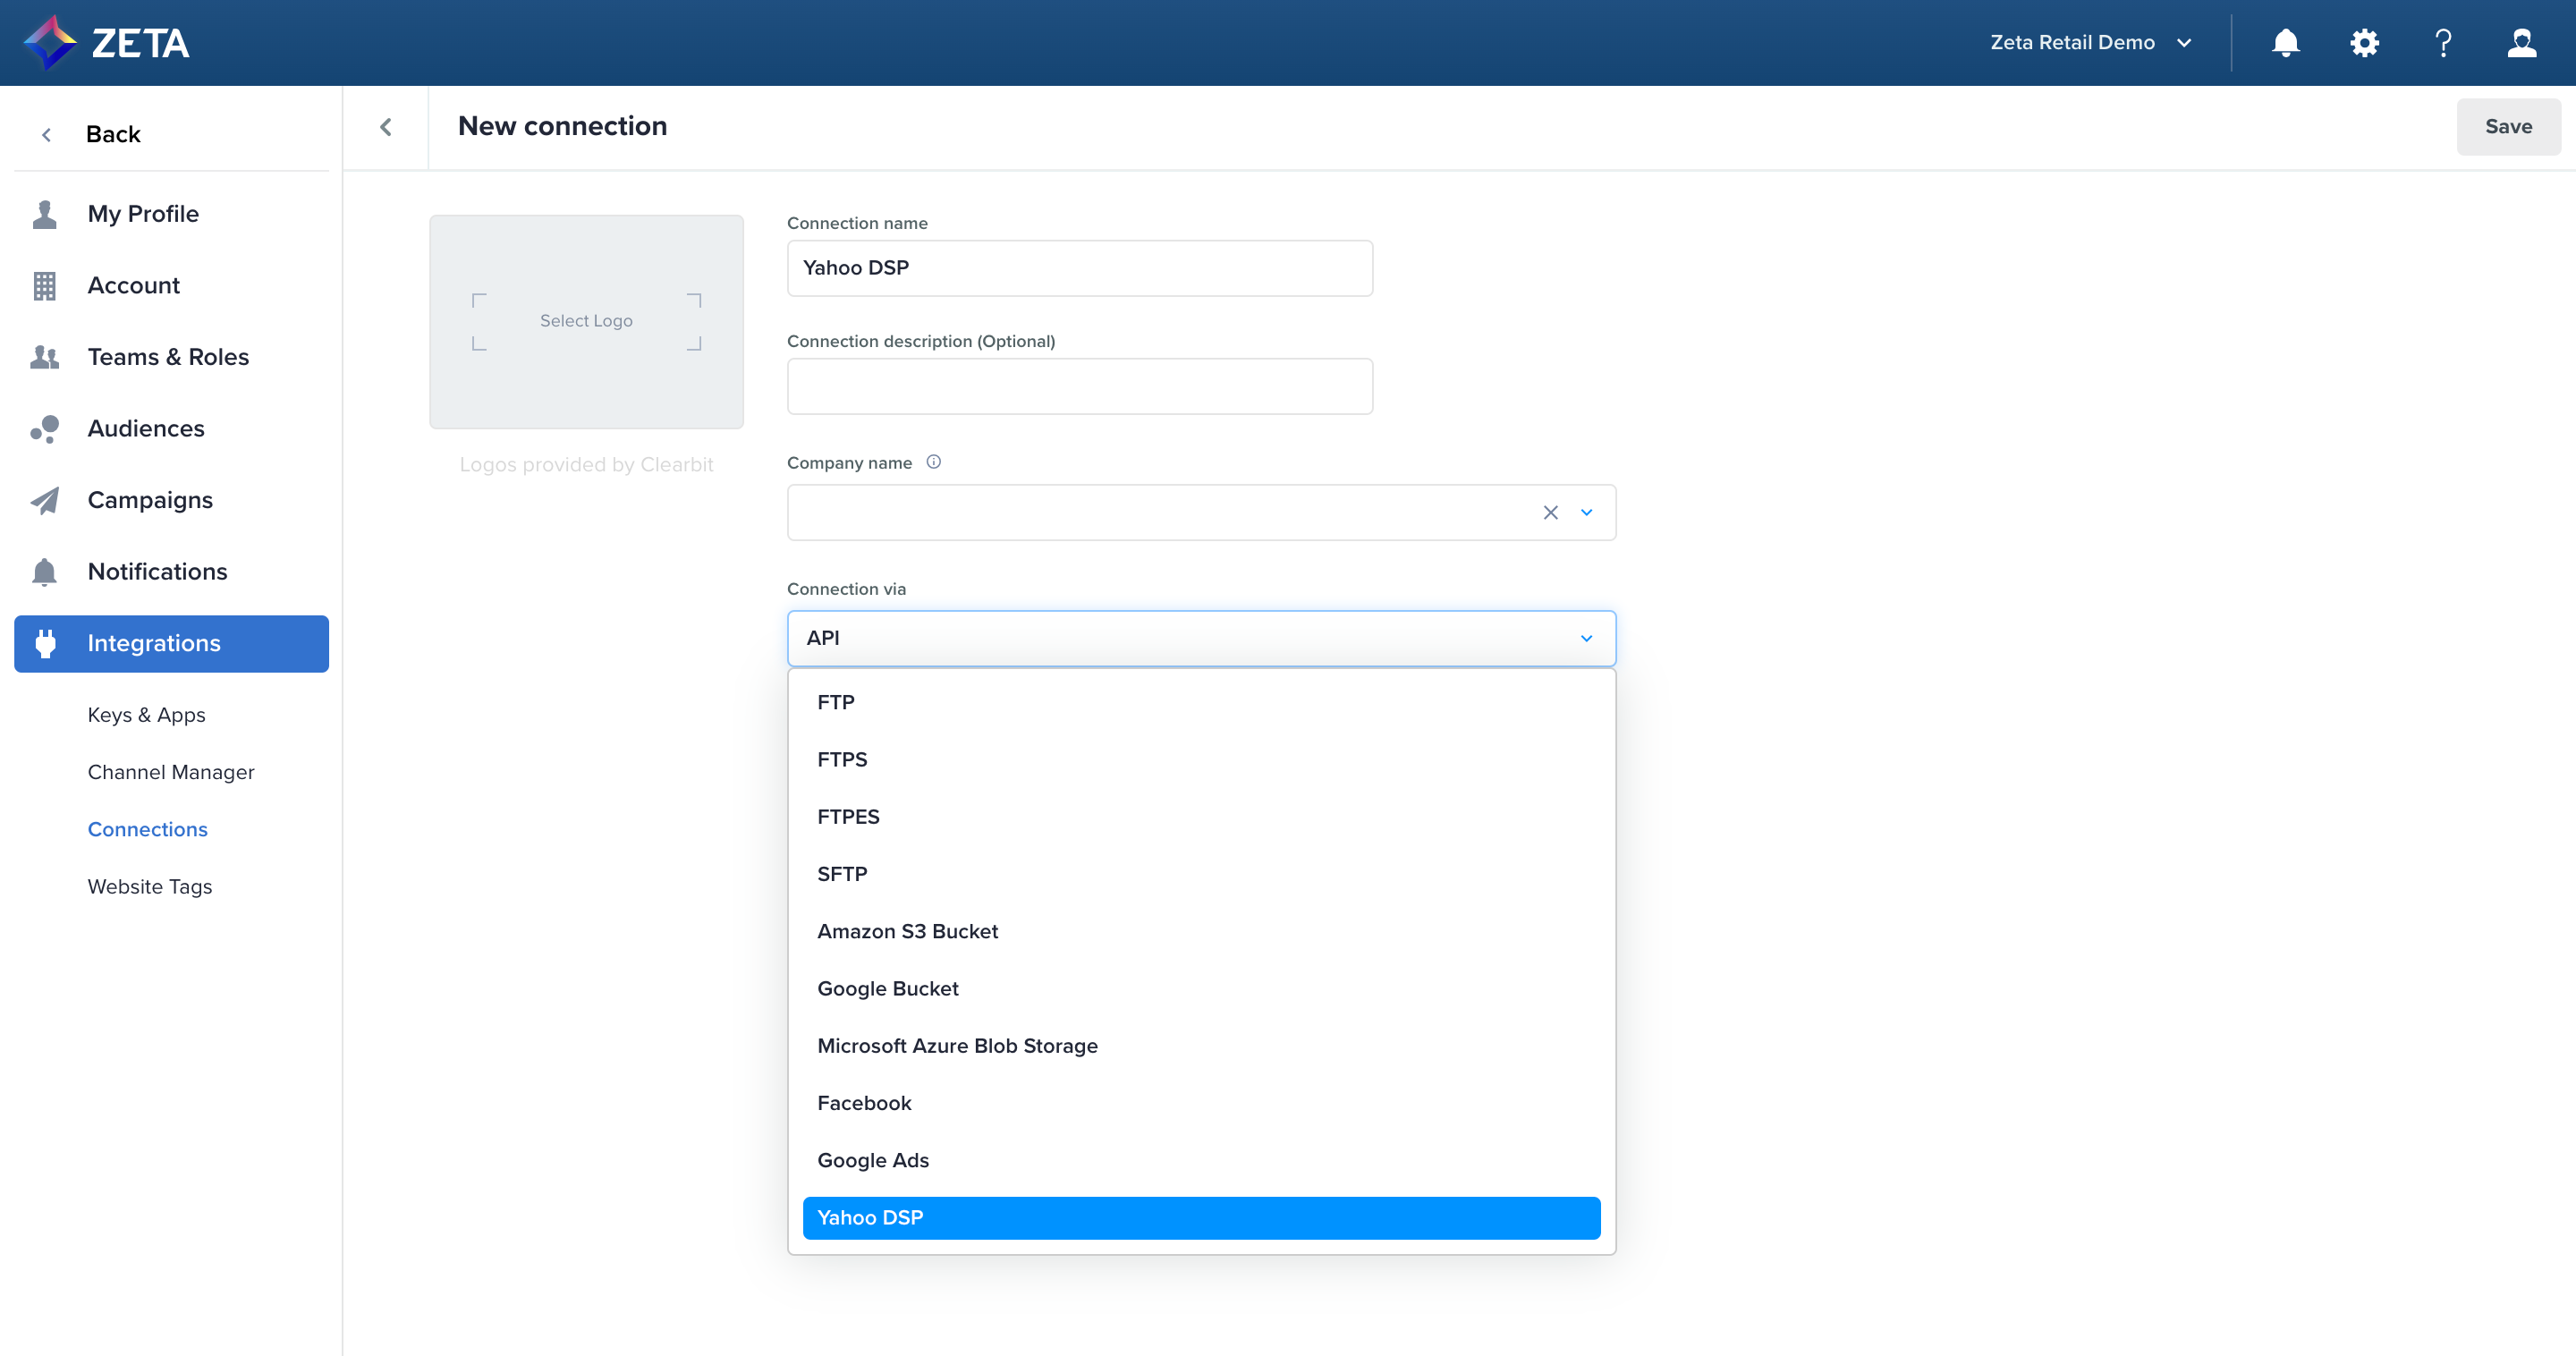Click the collapse arrow beside New connection

coord(386,127)
